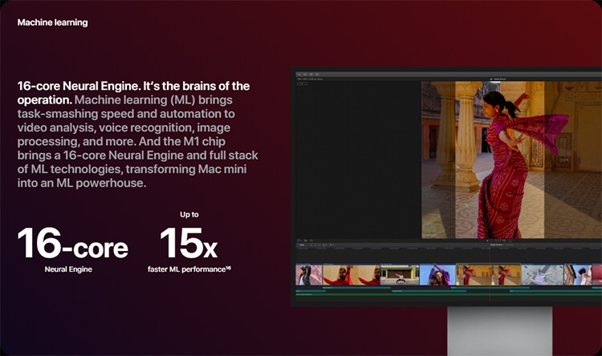The image size is (602, 356).
Task: Open the timeline Index button
Action: pyautogui.click(x=302, y=245)
